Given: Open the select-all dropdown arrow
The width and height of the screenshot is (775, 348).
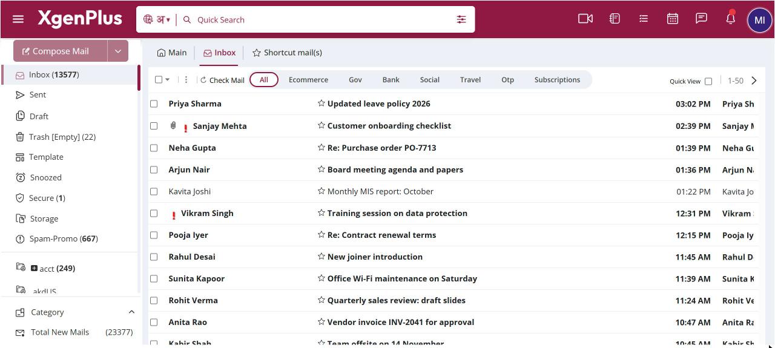Looking at the screenshot, I should pyautogui.click(x=168, y=80).
